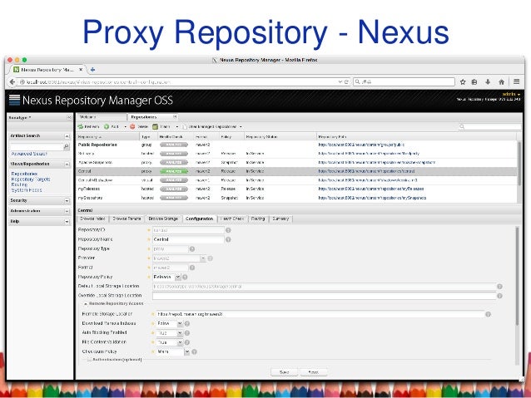Screen dimensions: 531x398
Task: Click the Trash toolbar button
Action: (x=161, y=126)
